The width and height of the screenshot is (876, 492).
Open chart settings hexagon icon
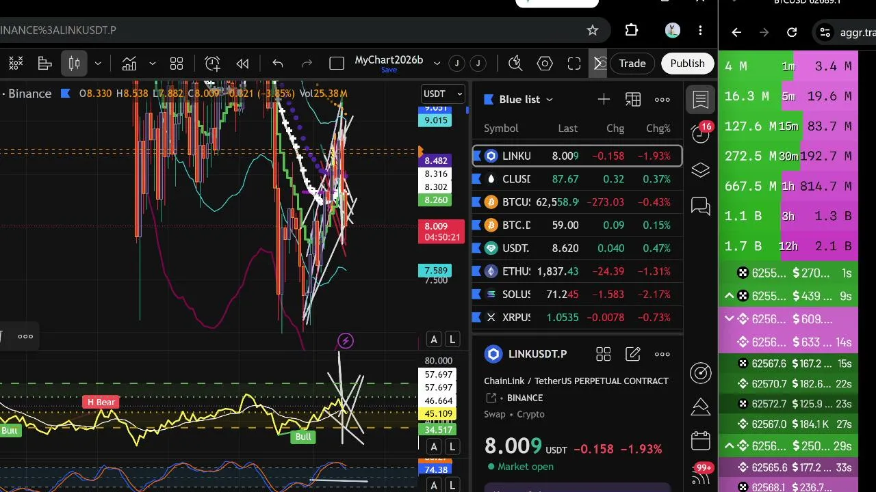545,64
